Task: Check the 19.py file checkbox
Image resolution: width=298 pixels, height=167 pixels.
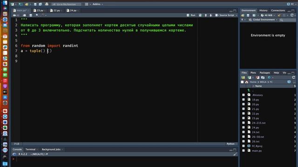Action: (x=244, y=100)
